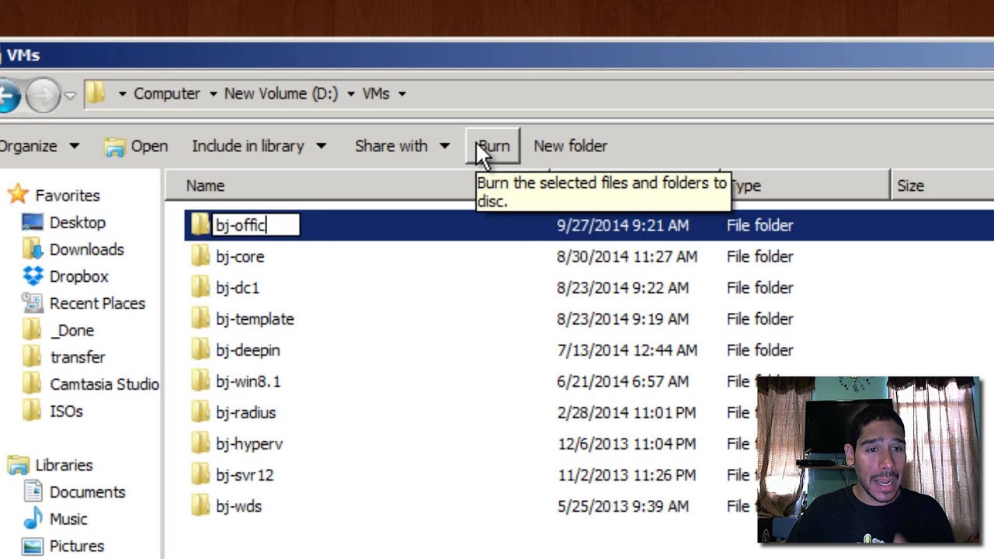The image size is (994, 559).
Task: Click the folder icon in address bar
Action: coord(96,93)
